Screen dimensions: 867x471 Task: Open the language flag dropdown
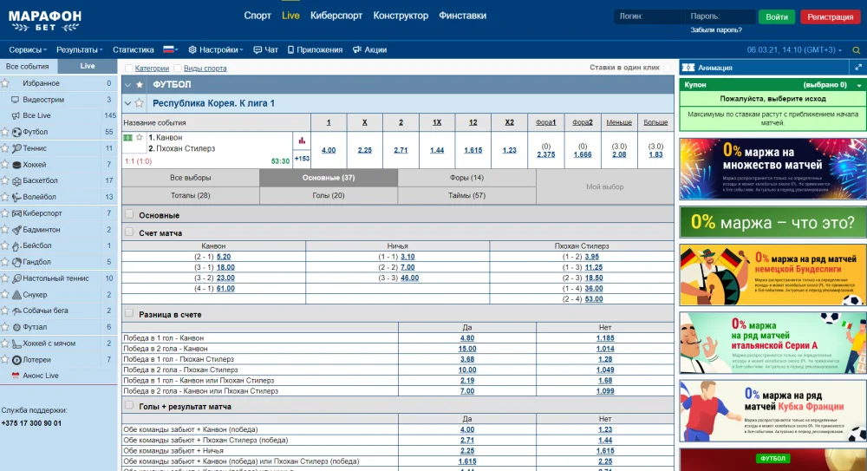point(170,50)
